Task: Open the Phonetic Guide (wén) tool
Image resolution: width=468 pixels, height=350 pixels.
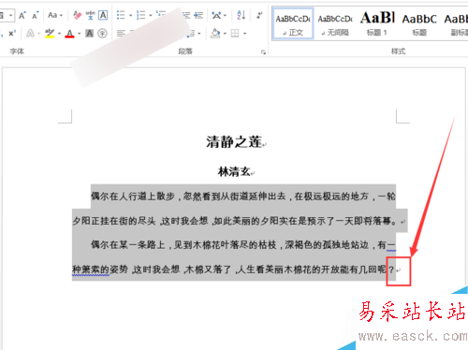Action: pyautogui.click(x=90, y=15)
